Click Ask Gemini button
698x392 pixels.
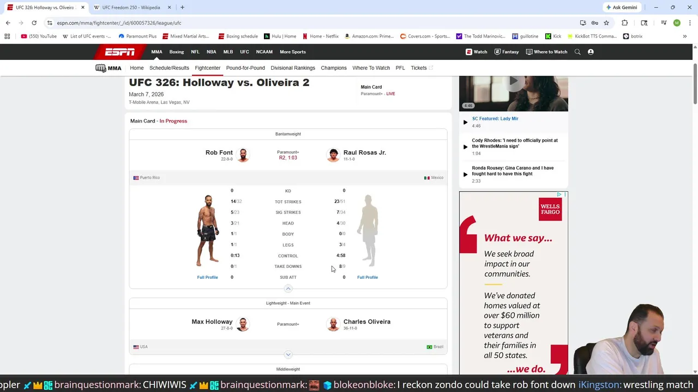(x=621, y=8)
